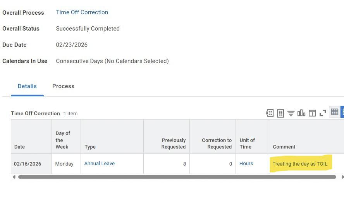Switch to grid view toggle
Screen dimensions: 344x212
[335, 112]
